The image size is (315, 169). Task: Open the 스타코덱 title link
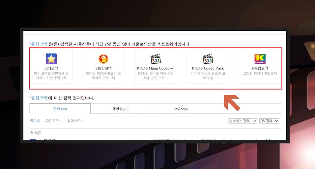[51, 68]
